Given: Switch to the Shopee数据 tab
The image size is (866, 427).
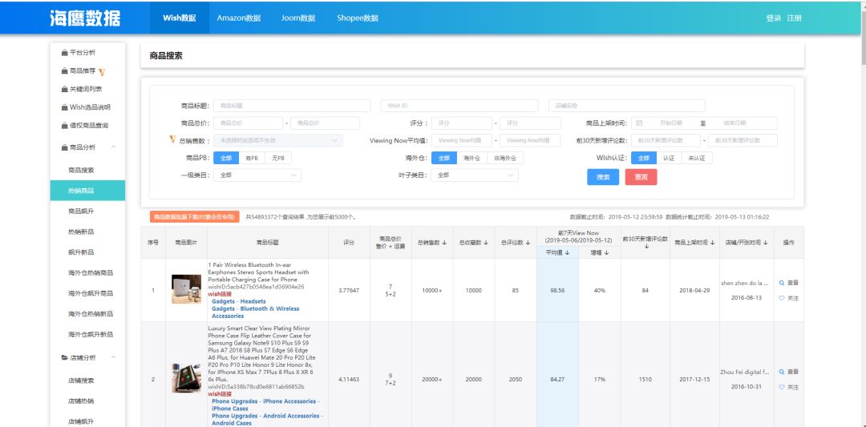Looking at the screenshot, I should coord(357,18).
